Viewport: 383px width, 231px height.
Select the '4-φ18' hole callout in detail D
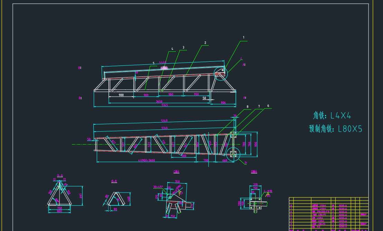tap(268, 191)
